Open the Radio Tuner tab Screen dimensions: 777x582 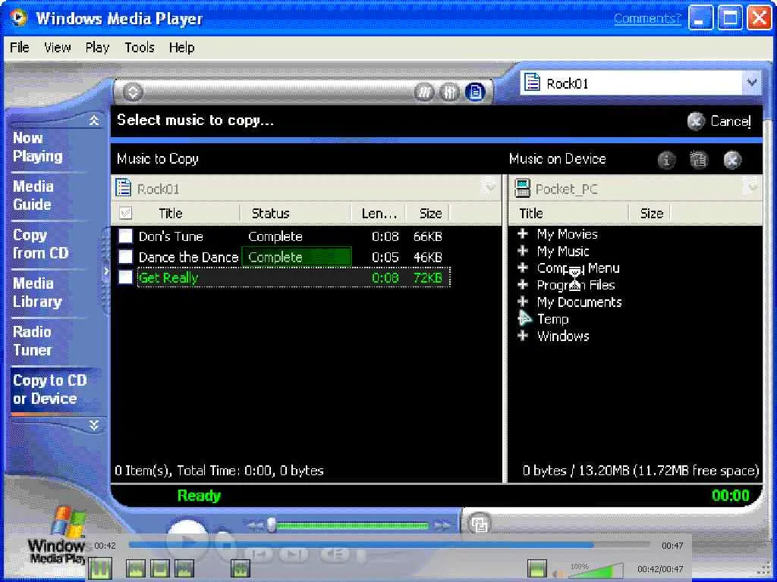click(x=32, y=340)
